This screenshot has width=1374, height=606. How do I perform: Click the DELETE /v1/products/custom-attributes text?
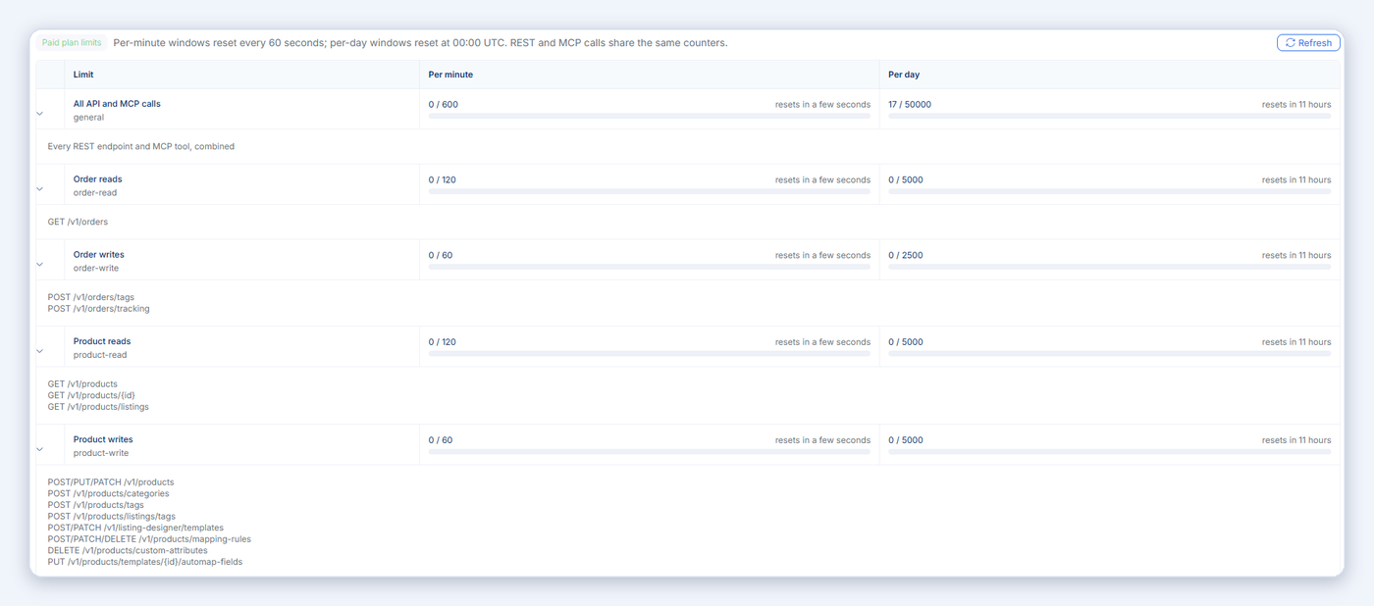click(128, 550)
